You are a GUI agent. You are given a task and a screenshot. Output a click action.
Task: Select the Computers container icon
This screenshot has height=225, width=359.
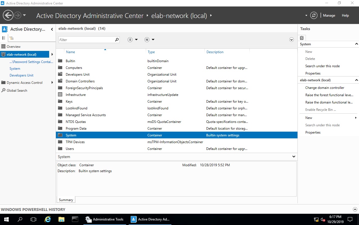tap(60, 67)
